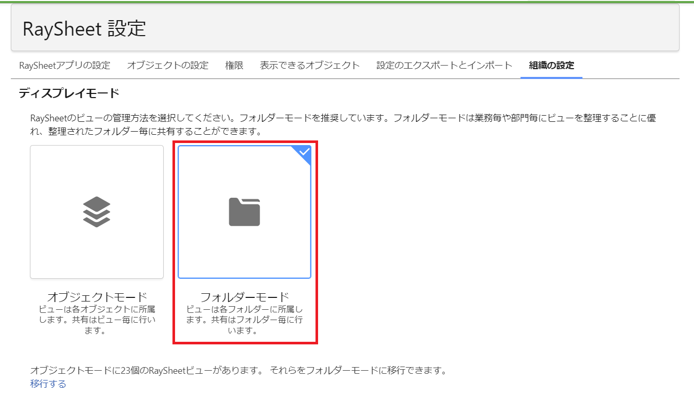Click the layers stack icon

coord(97,212)
